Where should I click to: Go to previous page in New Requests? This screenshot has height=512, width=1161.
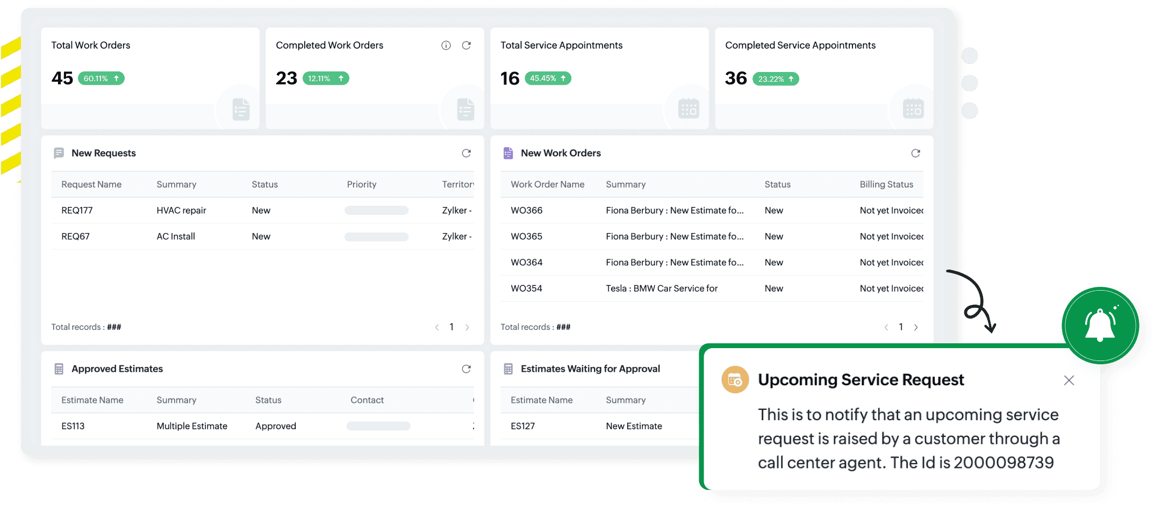tap(437, 327)
